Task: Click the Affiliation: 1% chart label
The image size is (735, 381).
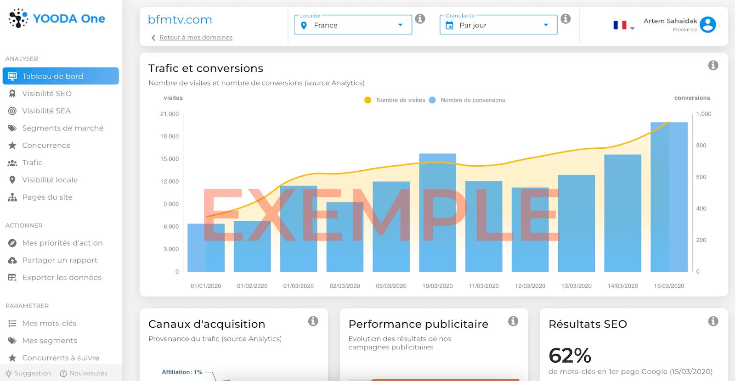Action: point(182,372)
